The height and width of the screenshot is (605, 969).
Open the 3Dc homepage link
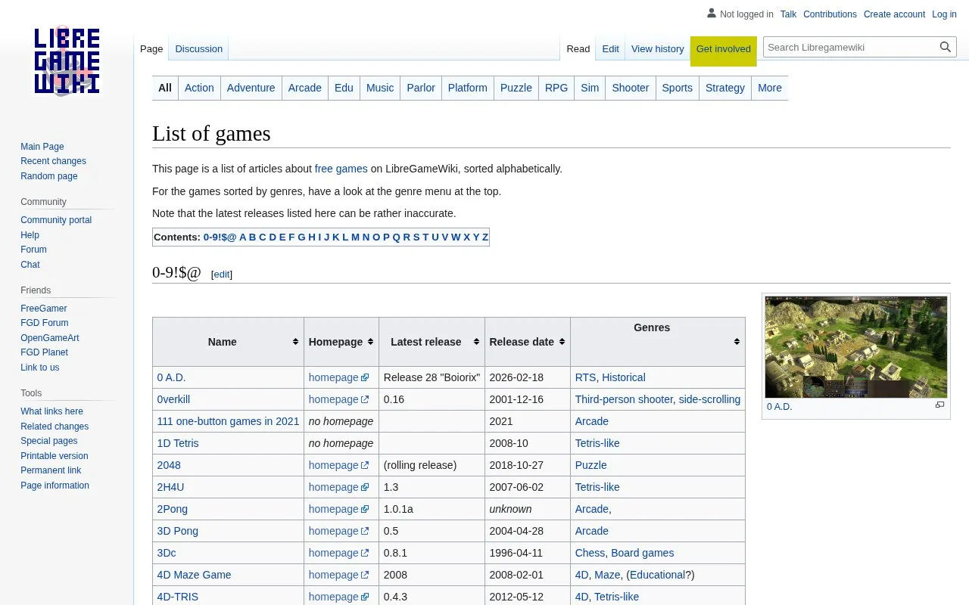coord(338,553)
